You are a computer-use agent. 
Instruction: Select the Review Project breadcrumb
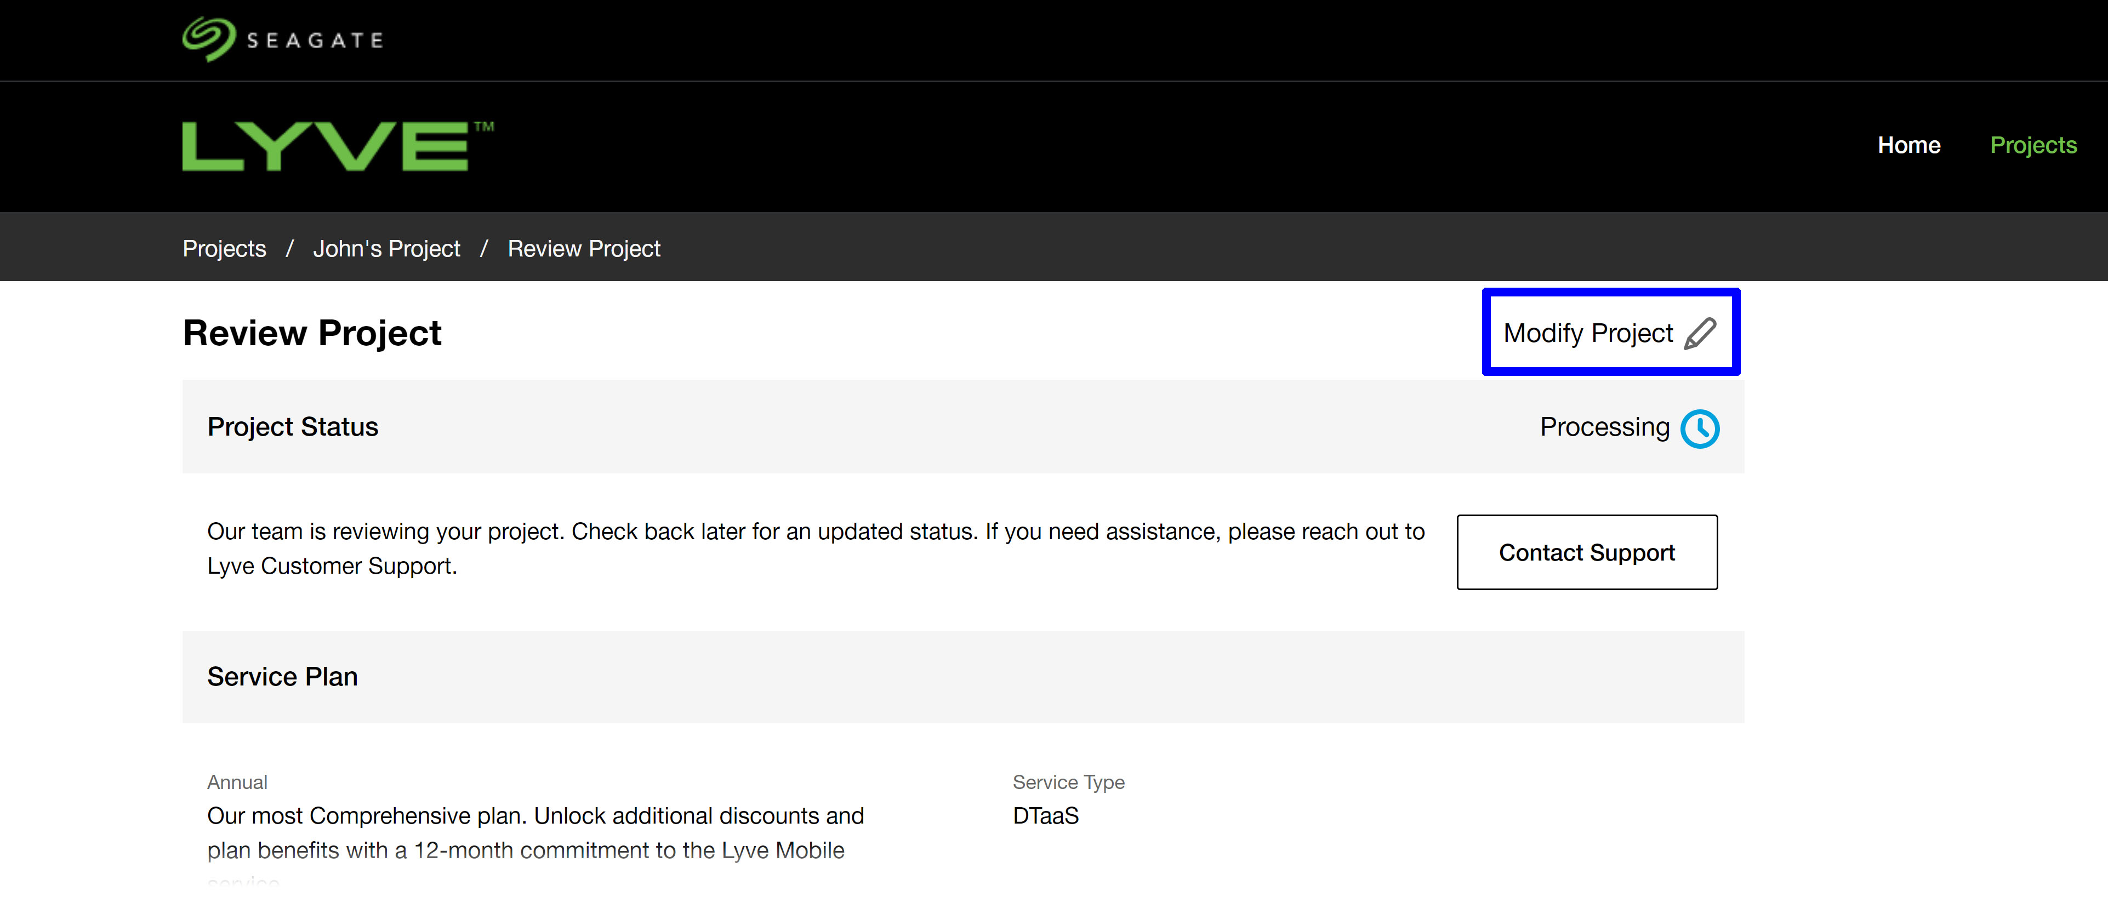pyautogui.click(x=584, y=249)
